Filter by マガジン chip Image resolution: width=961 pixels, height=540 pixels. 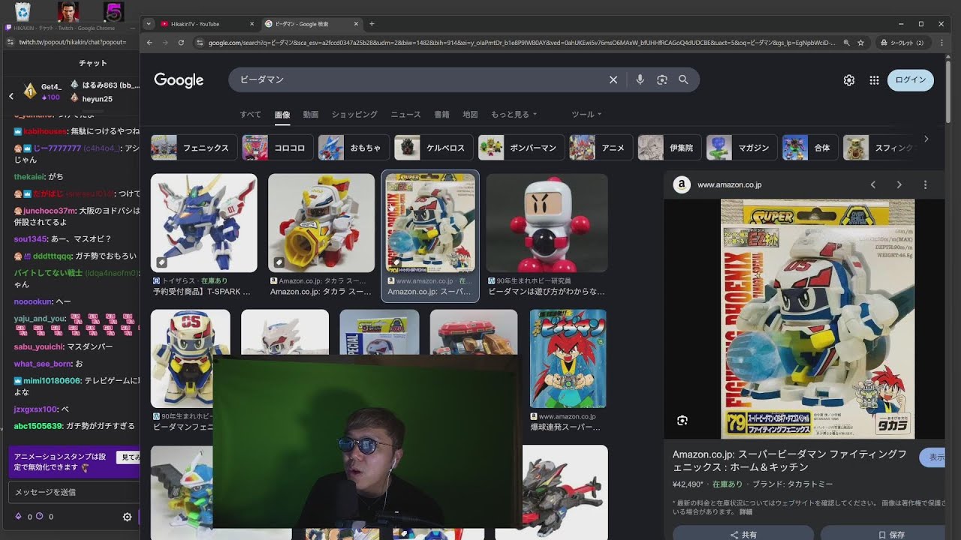(742, 148)
